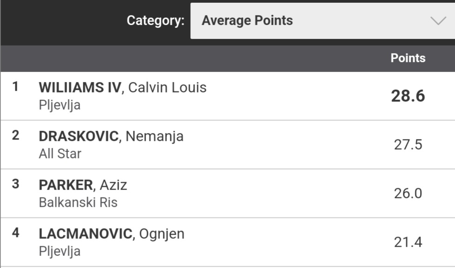Click the Category label

click(155, 21)
